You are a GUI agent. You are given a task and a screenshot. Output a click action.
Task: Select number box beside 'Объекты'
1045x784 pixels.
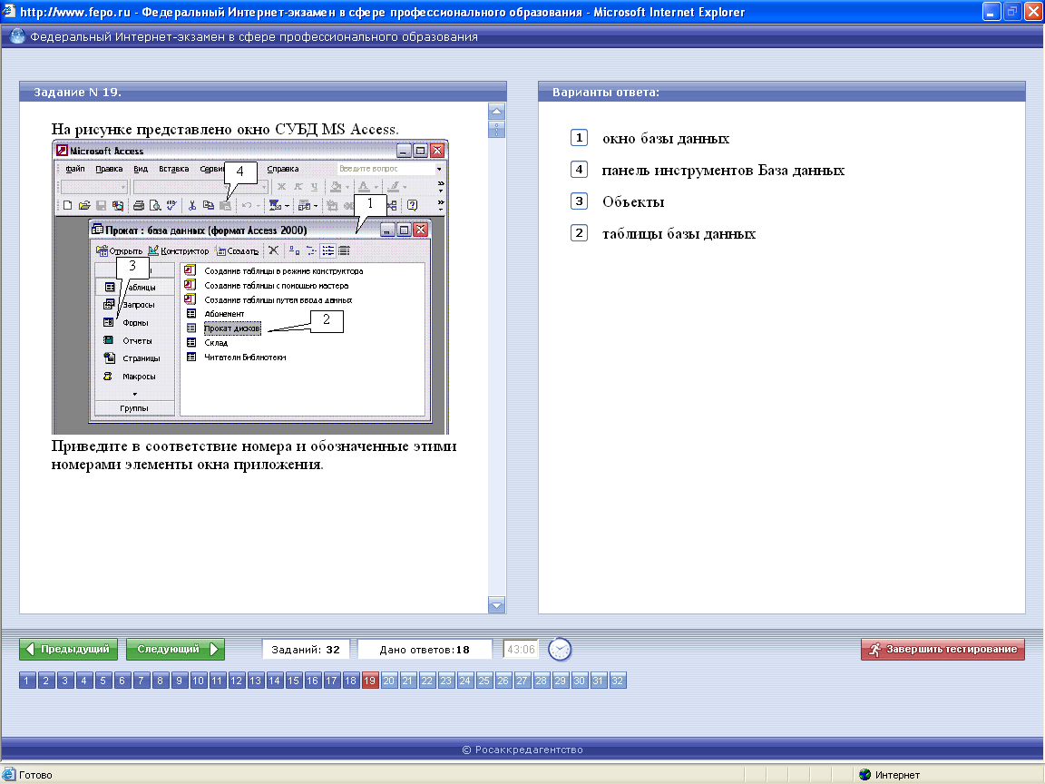click(x=579, y=201)
